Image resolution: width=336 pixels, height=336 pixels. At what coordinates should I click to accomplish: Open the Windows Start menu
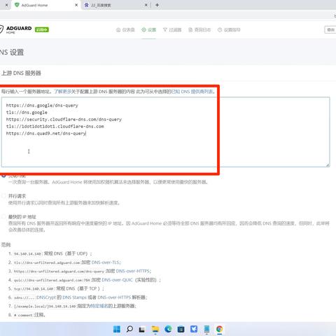(x=117, y=329)
